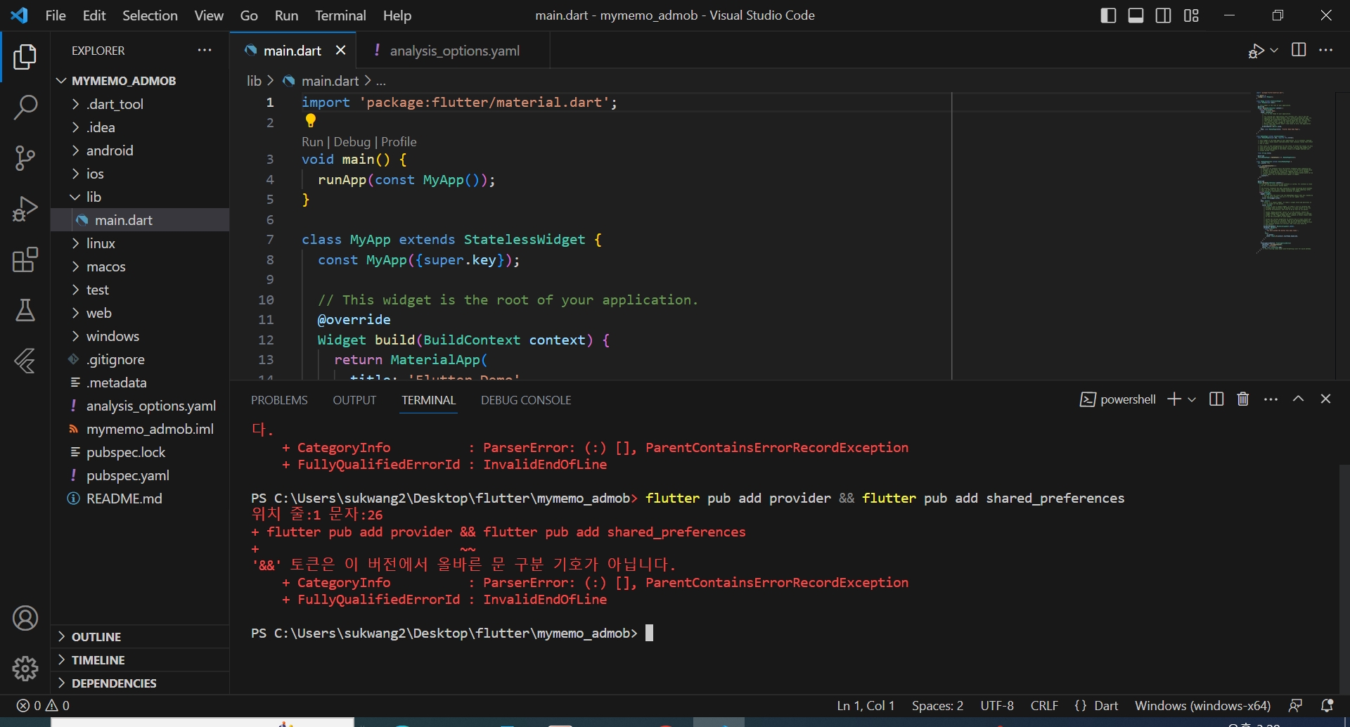
Task: Open the Terminal menu
Action: 340,15
